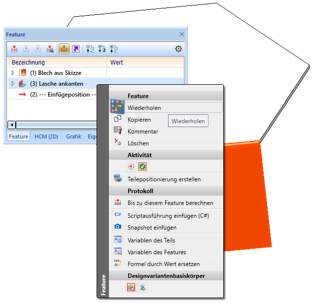Click the Wert column header
The width and height of the screenshot is (312, 303).
click(x=145, y=62)
